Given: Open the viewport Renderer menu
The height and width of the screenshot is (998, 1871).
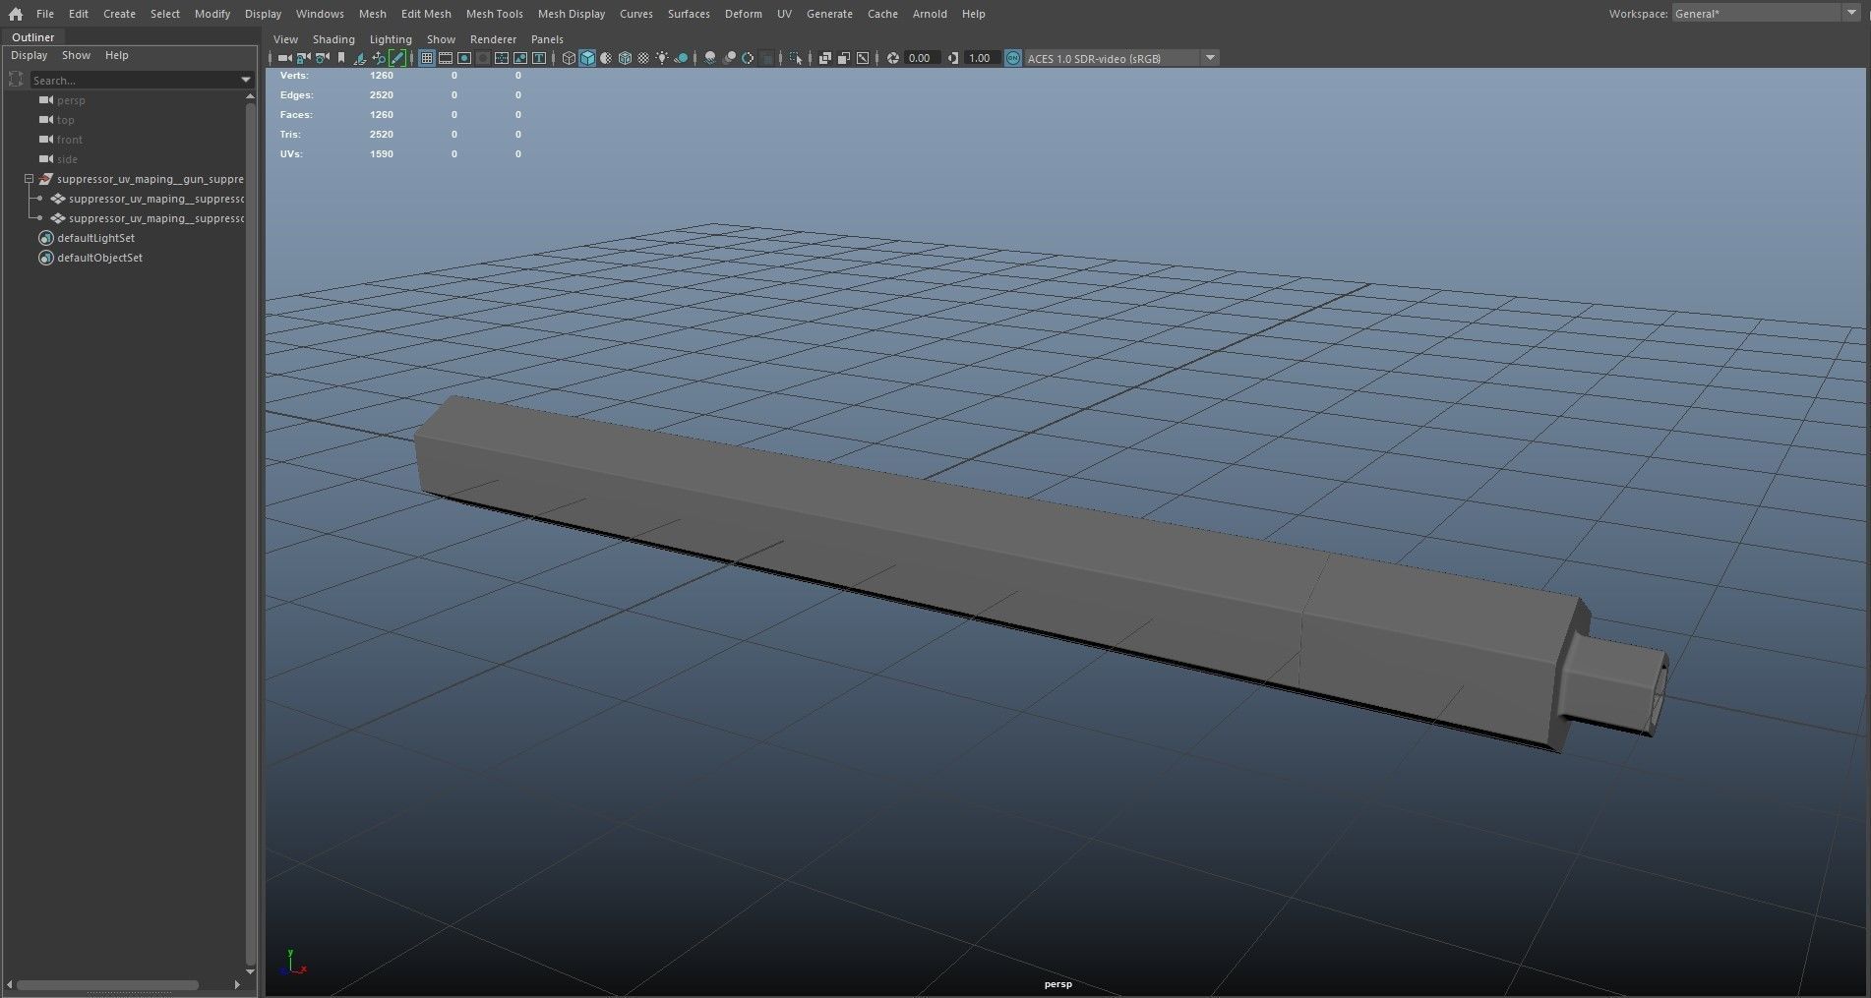Looking at the screenshot, I should [493, 39].
